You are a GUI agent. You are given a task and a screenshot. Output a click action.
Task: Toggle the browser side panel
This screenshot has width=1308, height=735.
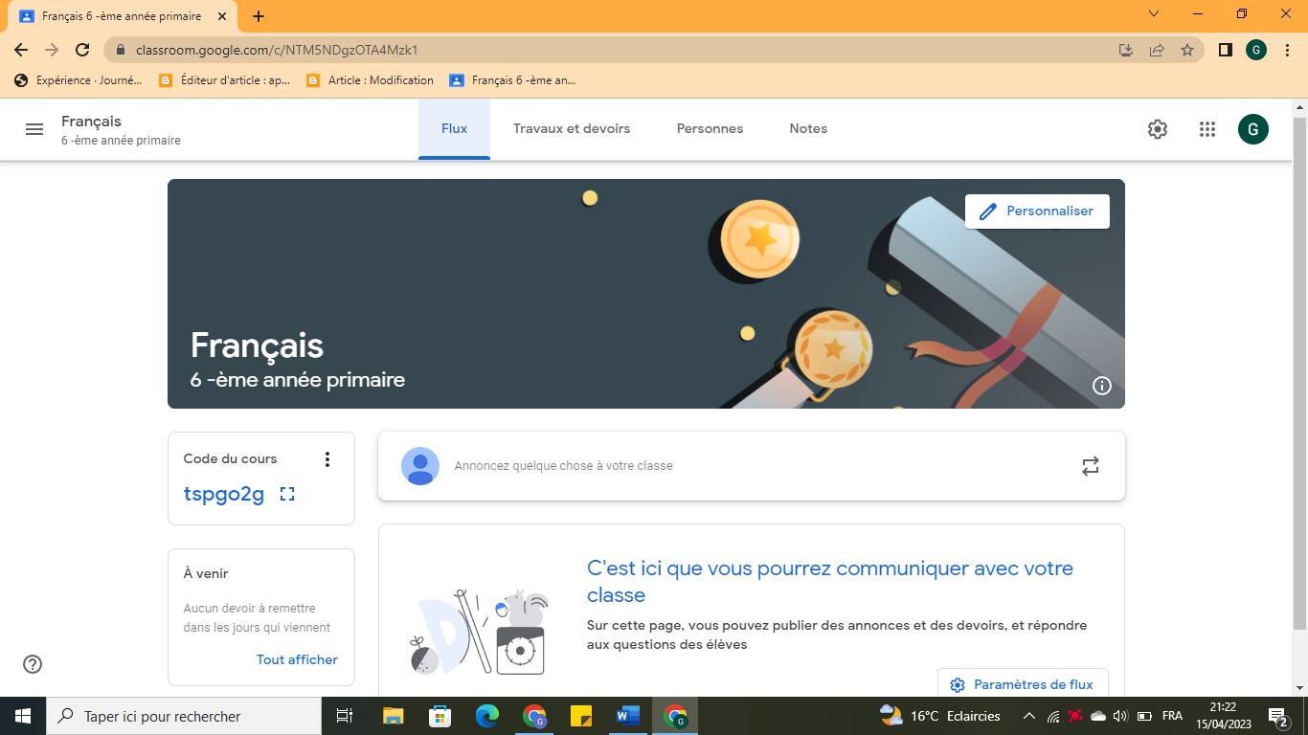(1225, 50)
